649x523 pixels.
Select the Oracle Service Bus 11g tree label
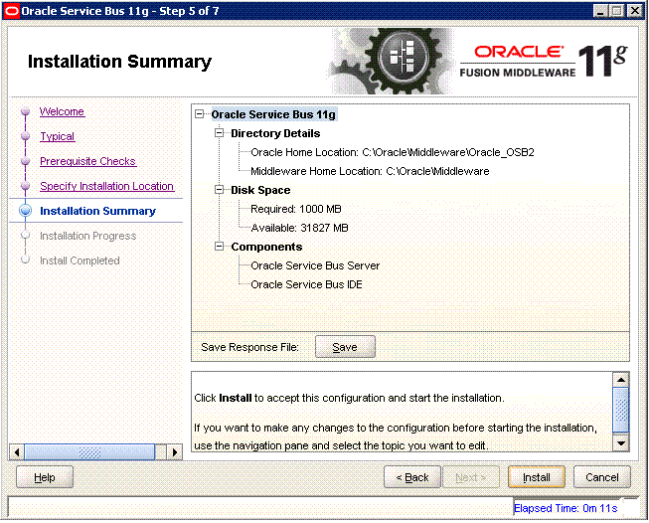point(274,114)
